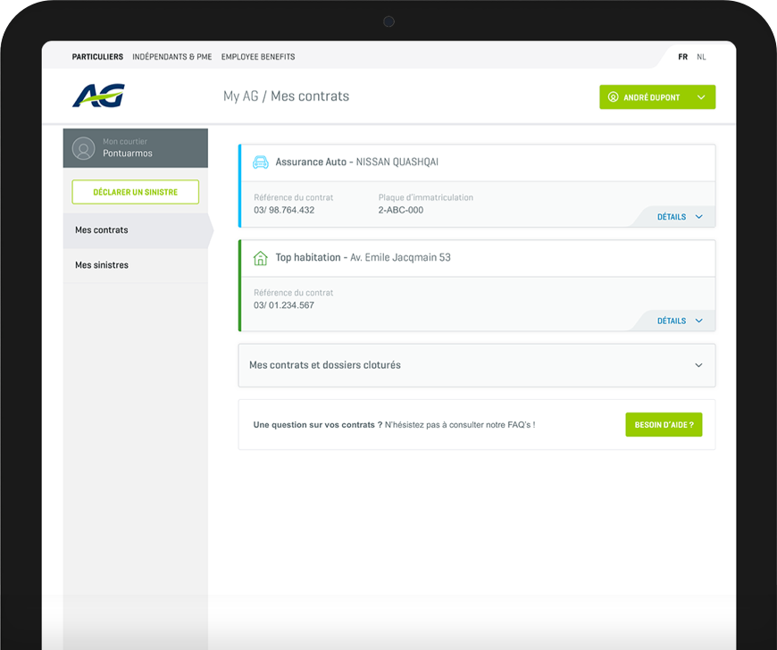This screenshot has height=650, width=777.
Task: Select FR language option
Action: pyautogui.click(x=682, y=57)
